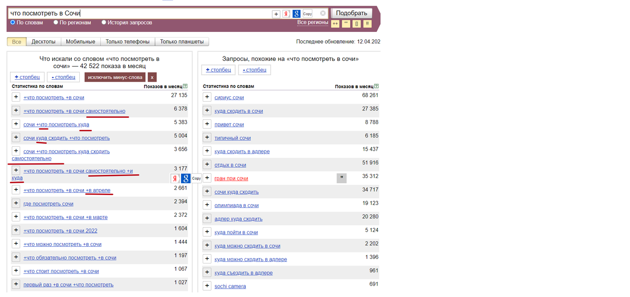The image size is (630, 297).
Task: Switch to the 'Только телефоны' tab
Action: click(128, 41)
